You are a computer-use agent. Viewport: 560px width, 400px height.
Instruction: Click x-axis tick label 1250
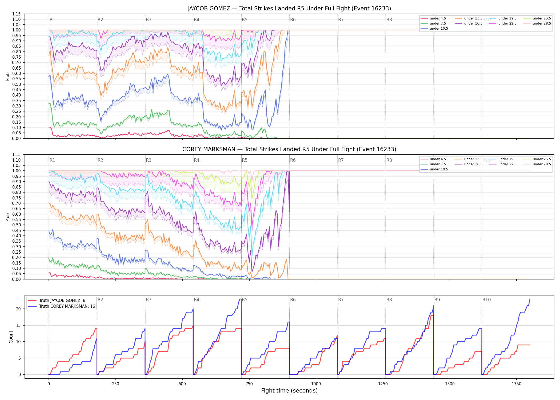coord(383,384)
